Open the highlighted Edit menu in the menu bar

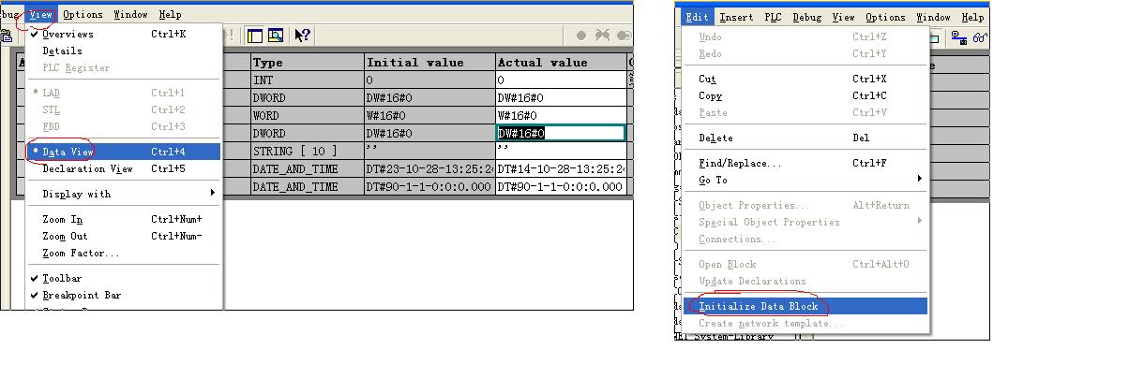(x=697, y=17)
